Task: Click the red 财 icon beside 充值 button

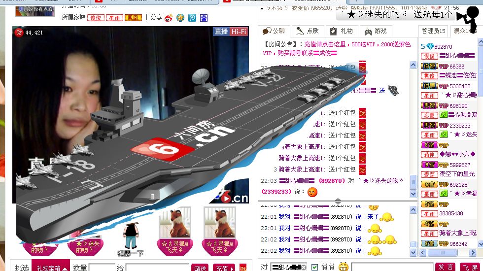Action: [243, 268]
